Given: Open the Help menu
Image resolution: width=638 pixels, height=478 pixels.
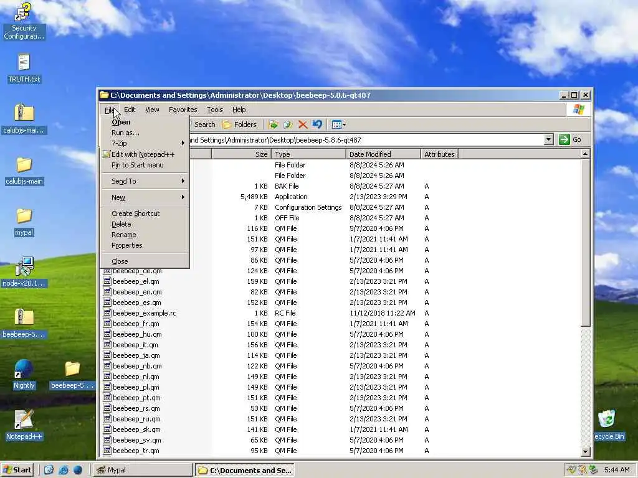Looking at the screenshot, I should pos(239,110).
